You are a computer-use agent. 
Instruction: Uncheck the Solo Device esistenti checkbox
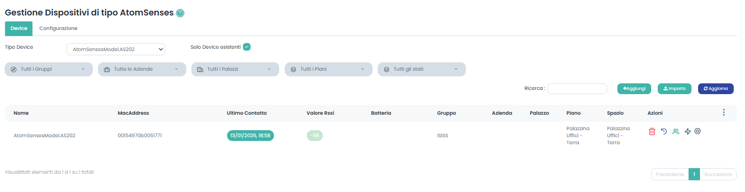[247, 47]
